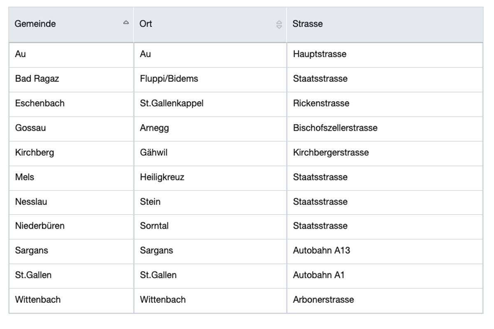
Task: Click the Gemeinde ascending sort arrow icon
Action: point(126,23)
